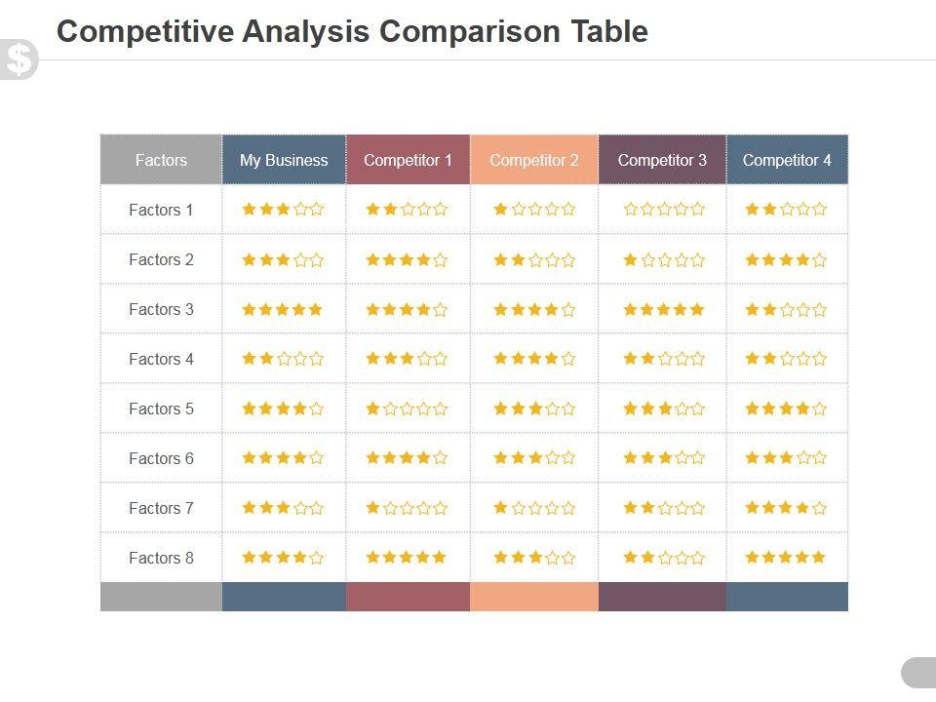Viewport: 936px width, 702px height.
Task: Click the Factors header cell
Action: 161,160
